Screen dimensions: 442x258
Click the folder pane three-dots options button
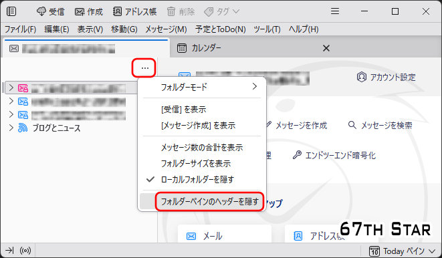point(145,68)
